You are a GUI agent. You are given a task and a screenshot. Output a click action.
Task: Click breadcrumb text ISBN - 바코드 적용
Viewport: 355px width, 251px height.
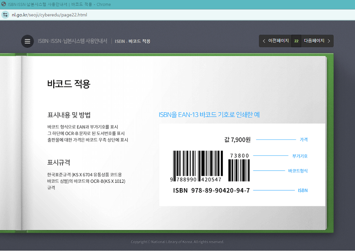(x=132, y=41)
